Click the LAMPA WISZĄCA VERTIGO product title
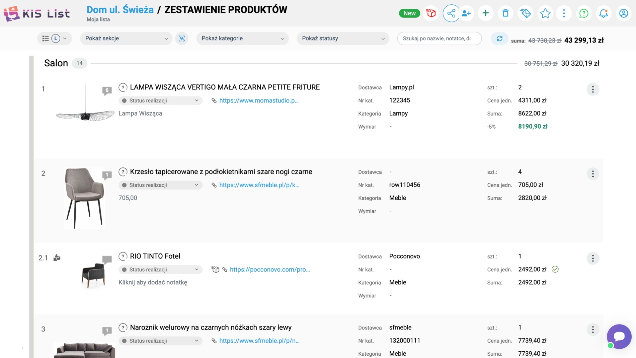Viewport: 636px width, 358px height. tap(225, 87)
